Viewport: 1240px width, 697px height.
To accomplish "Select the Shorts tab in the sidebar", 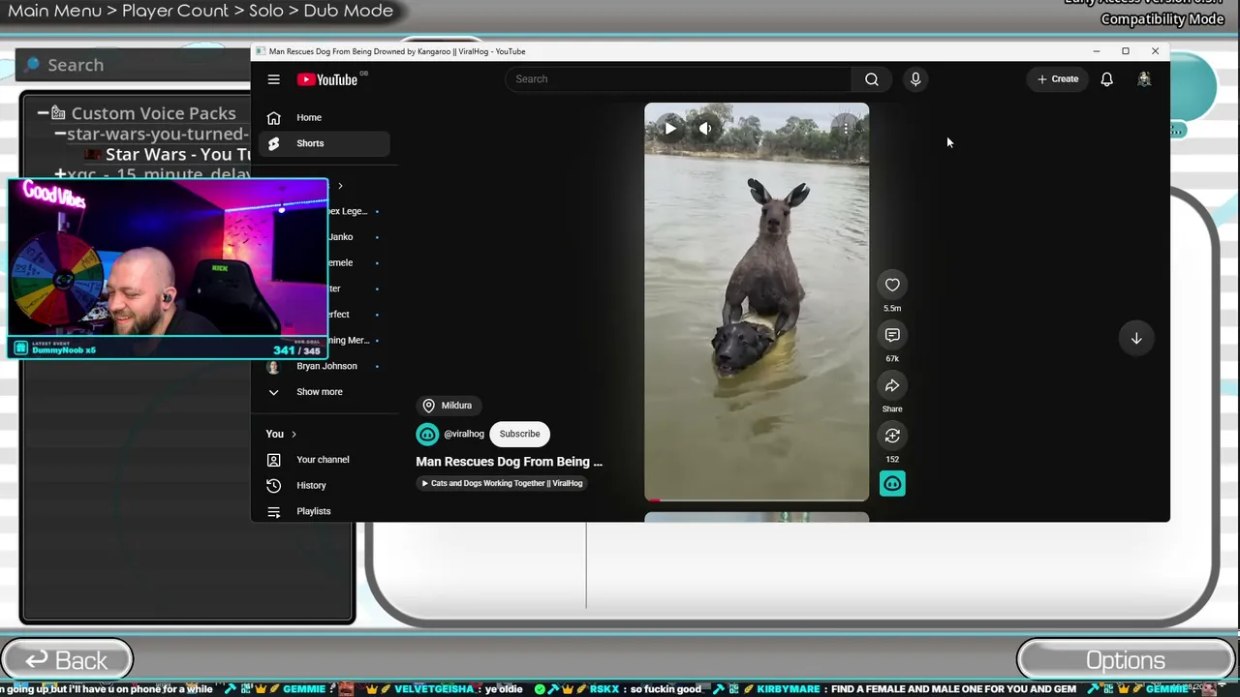I will tap(324, 143).
